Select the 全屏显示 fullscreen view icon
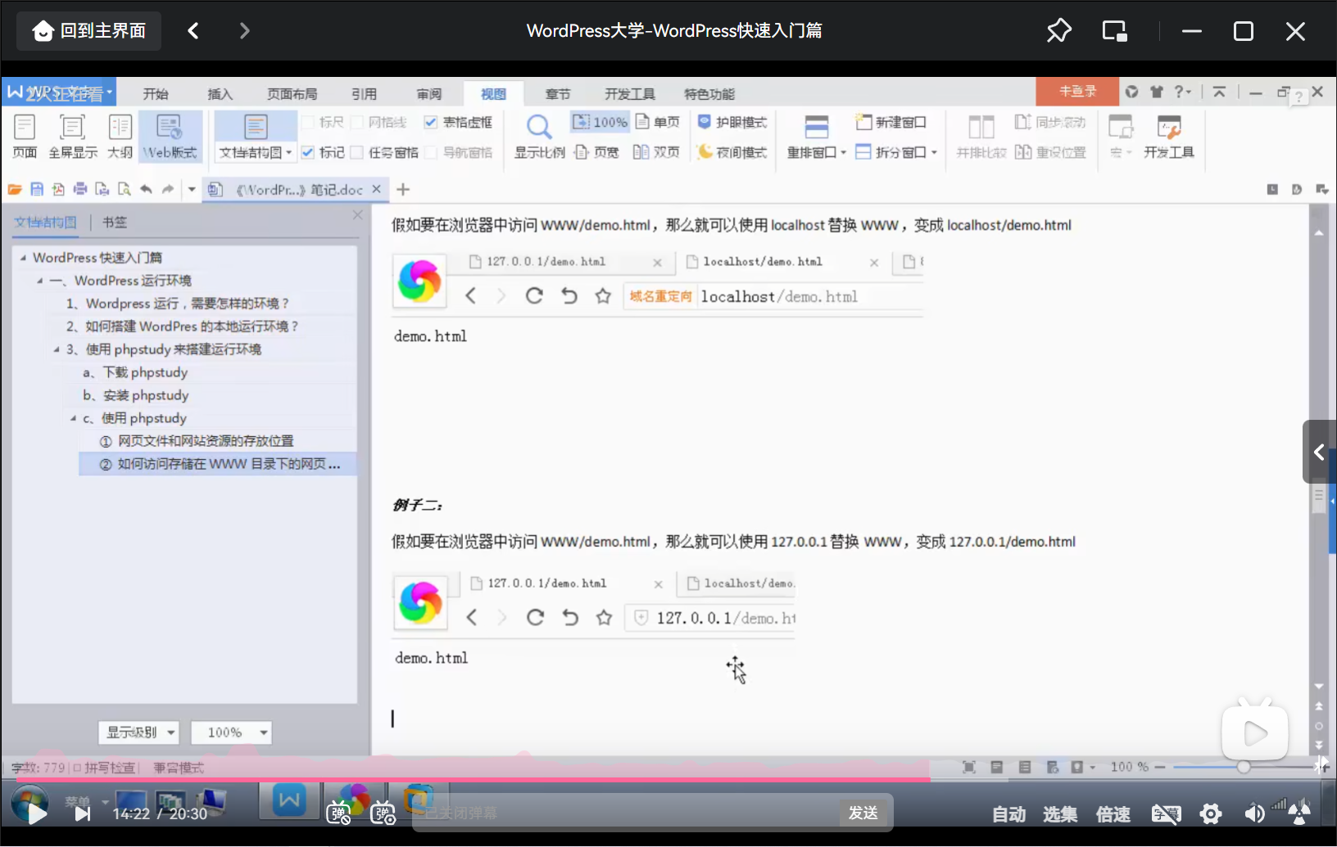The width and height of the screenshot is (1337, 847). click(73, 137)
